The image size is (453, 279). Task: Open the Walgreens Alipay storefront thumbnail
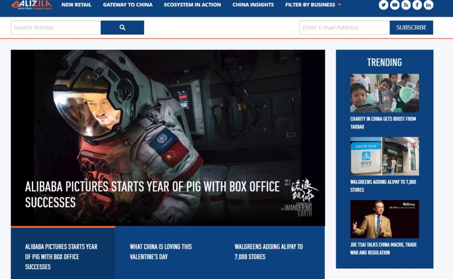(384, 156)
